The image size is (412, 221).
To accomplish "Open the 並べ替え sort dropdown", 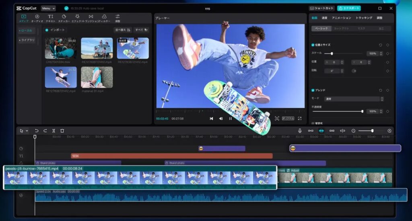I will pyautogui.click(x=122, y=30).
